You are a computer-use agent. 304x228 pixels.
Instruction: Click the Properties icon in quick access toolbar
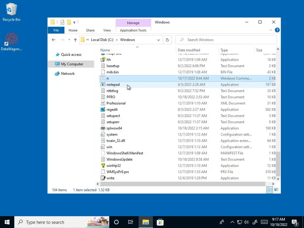click(x=62, y=22)
